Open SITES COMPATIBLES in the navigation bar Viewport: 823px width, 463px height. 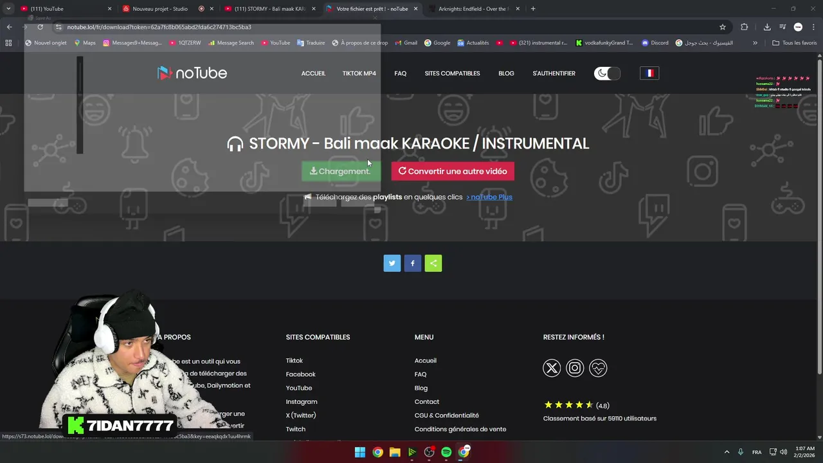coord(452,73)
